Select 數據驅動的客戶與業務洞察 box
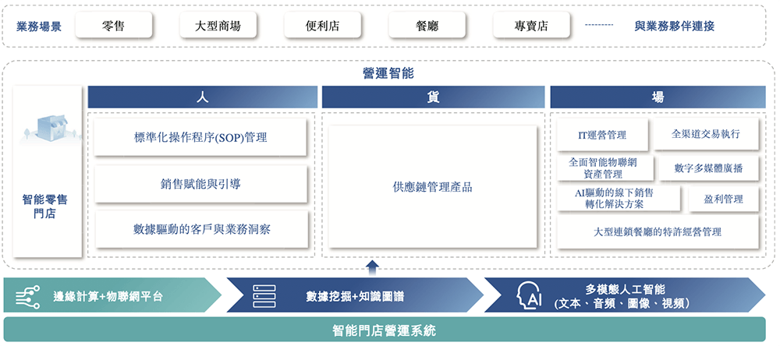The image size is (780, 346). pyautogui.click(x=201, y=229)
